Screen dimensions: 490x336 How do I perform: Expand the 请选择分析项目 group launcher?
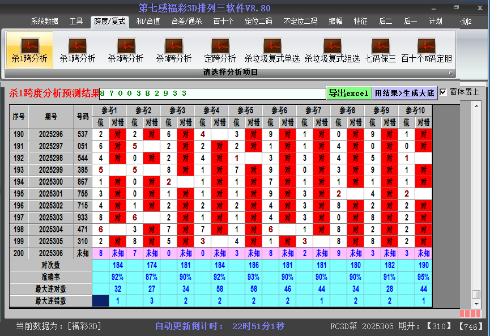coord(451,73)
